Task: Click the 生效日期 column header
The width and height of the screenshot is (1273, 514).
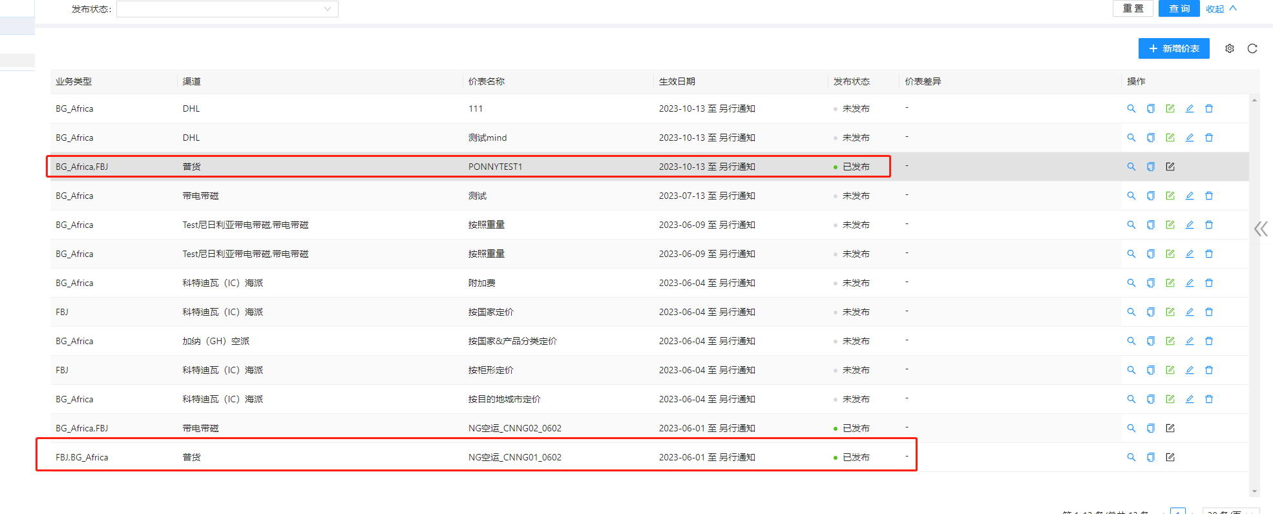Action: pyautogui.click(x=677, y=81)
